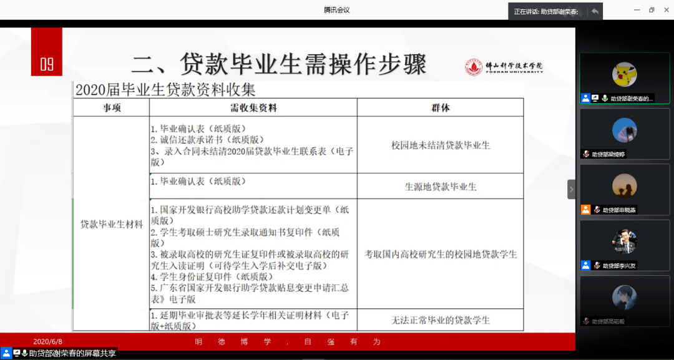Click the Foshan University logo on the slide
This screenshot has height=360, width=674.
coord(504,67)
